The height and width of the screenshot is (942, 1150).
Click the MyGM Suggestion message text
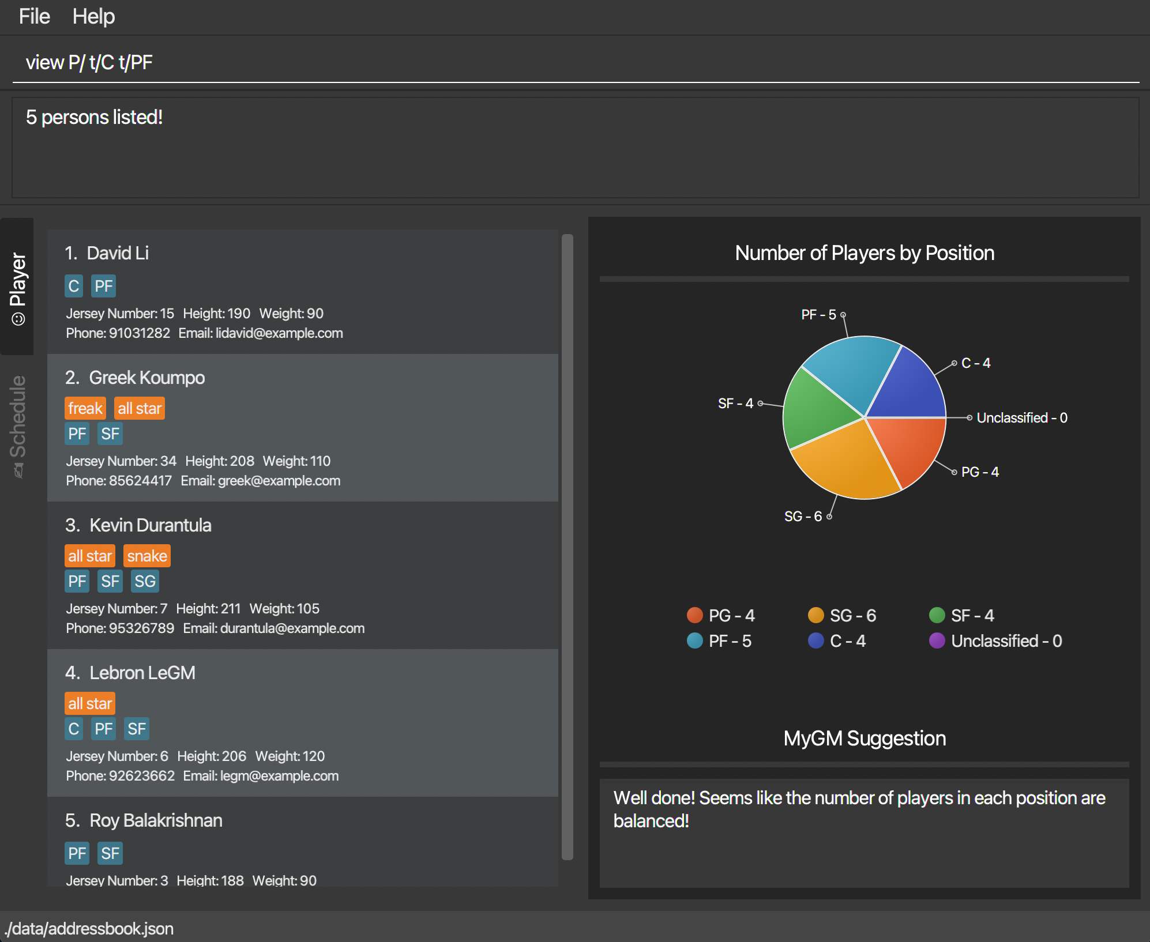point(859,809)
